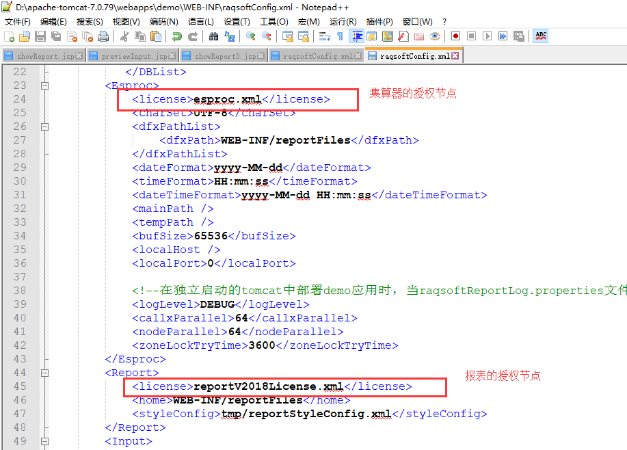Show all characters pilcrow icon

pyautogui.click(x=340, y=36)
